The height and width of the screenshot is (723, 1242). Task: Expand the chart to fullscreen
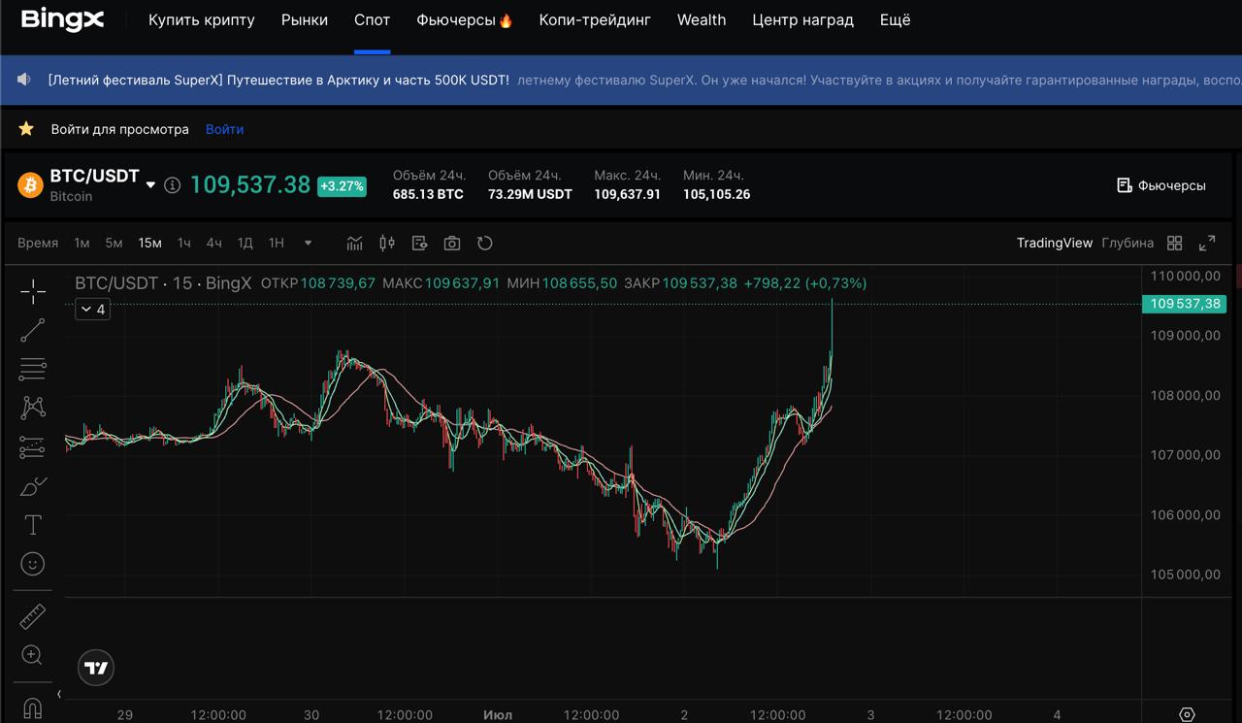pos(1207,243)
